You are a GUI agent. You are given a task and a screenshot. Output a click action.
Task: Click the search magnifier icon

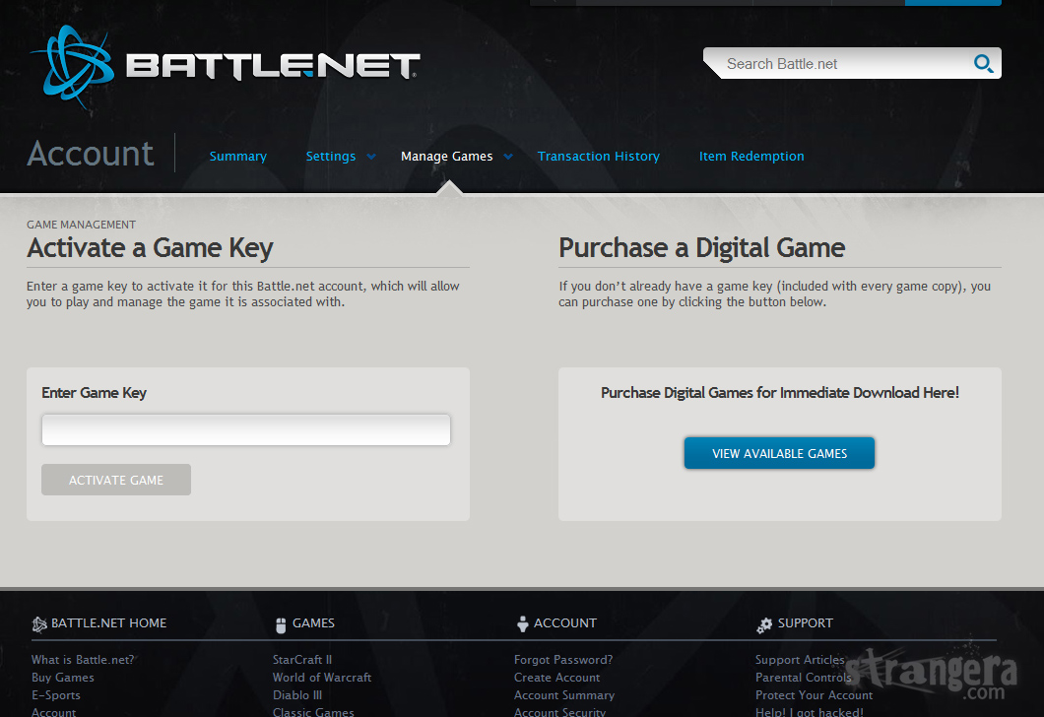point(982,64)
